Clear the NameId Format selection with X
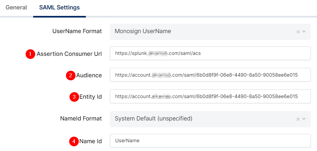The height and width of the screenshot is (151, 317). [298, 119]
